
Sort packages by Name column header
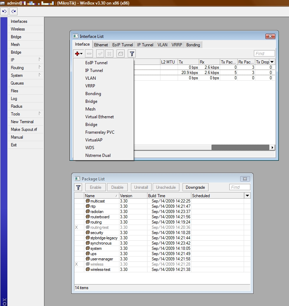(101, 195)
